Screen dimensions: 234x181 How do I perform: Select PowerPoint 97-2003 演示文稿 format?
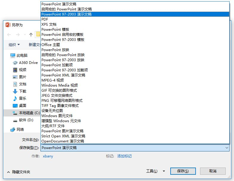point(135,14)
